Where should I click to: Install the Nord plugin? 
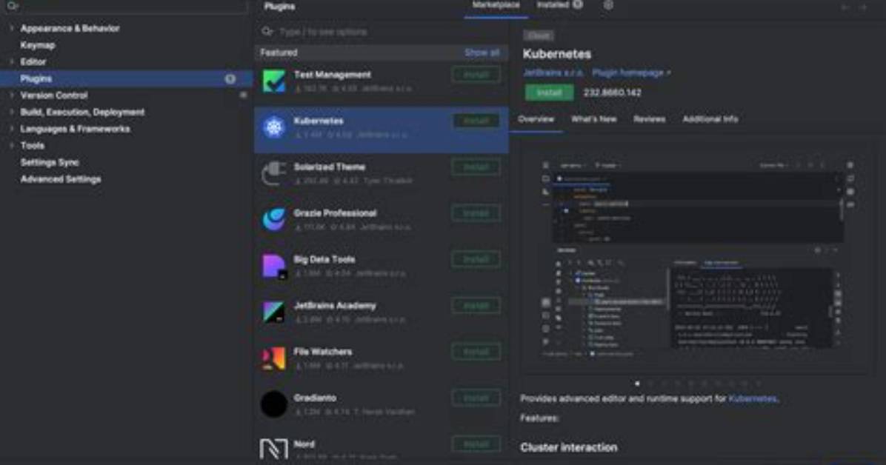pos(476,444)
